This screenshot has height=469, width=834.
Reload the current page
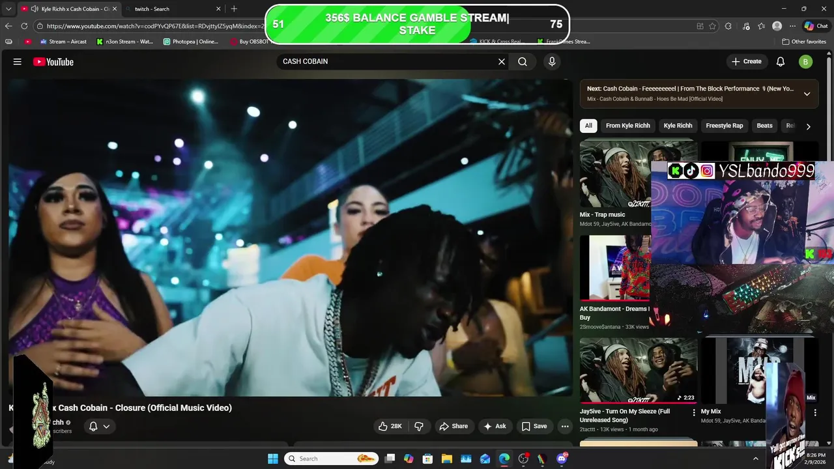24,26
